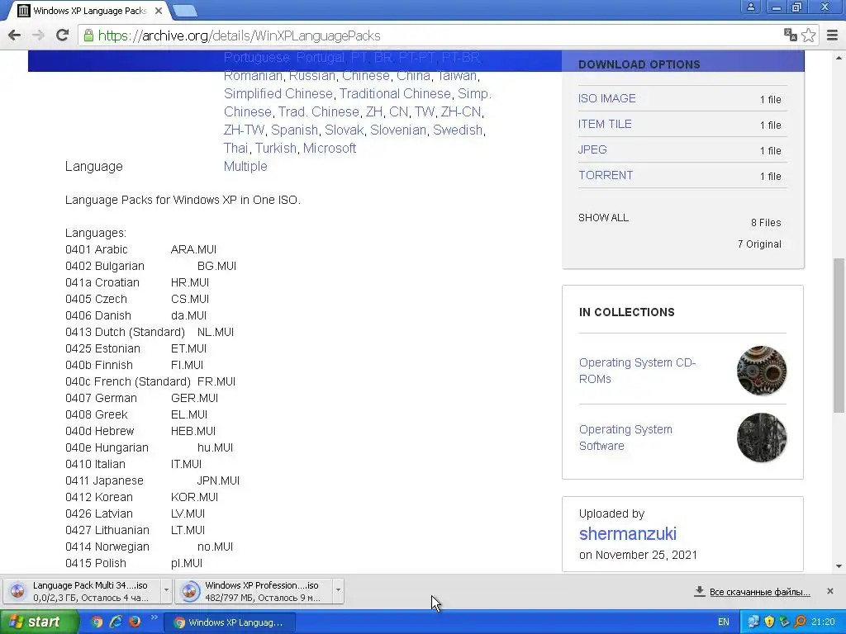Select Windows XP Languag taskbar button
846x634 pixels.
click(x=230, y=622)
